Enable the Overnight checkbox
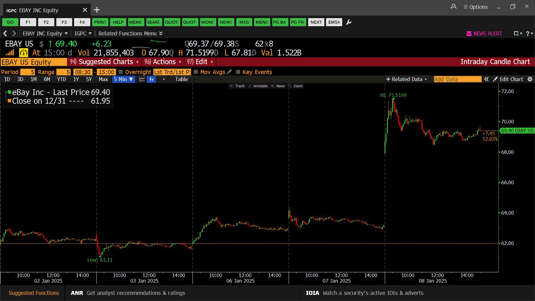This screenshot has width=535, height=301. pyautogui.click(x=121, y=72)
